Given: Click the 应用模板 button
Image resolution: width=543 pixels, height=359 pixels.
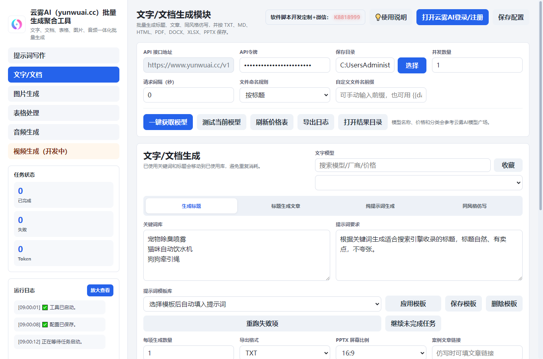Looking at the screenshot, I should (x=413, y=304).
